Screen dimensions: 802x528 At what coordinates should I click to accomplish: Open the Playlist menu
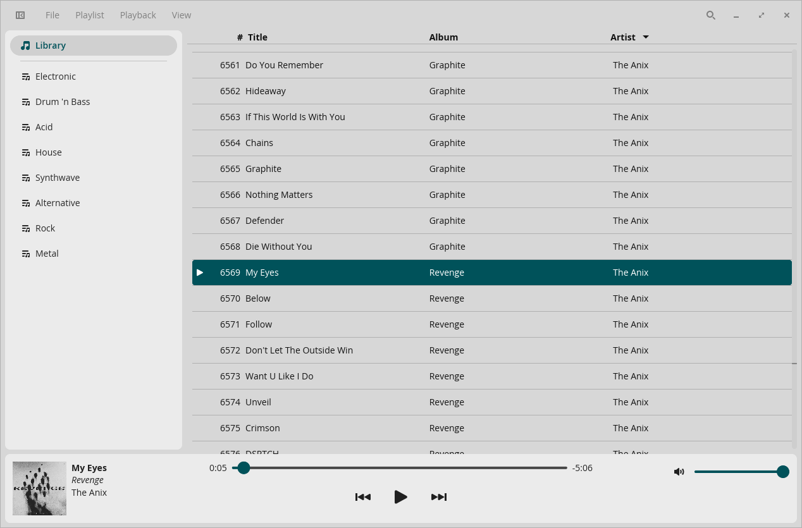pyautogui.click(x=90, y=15)
